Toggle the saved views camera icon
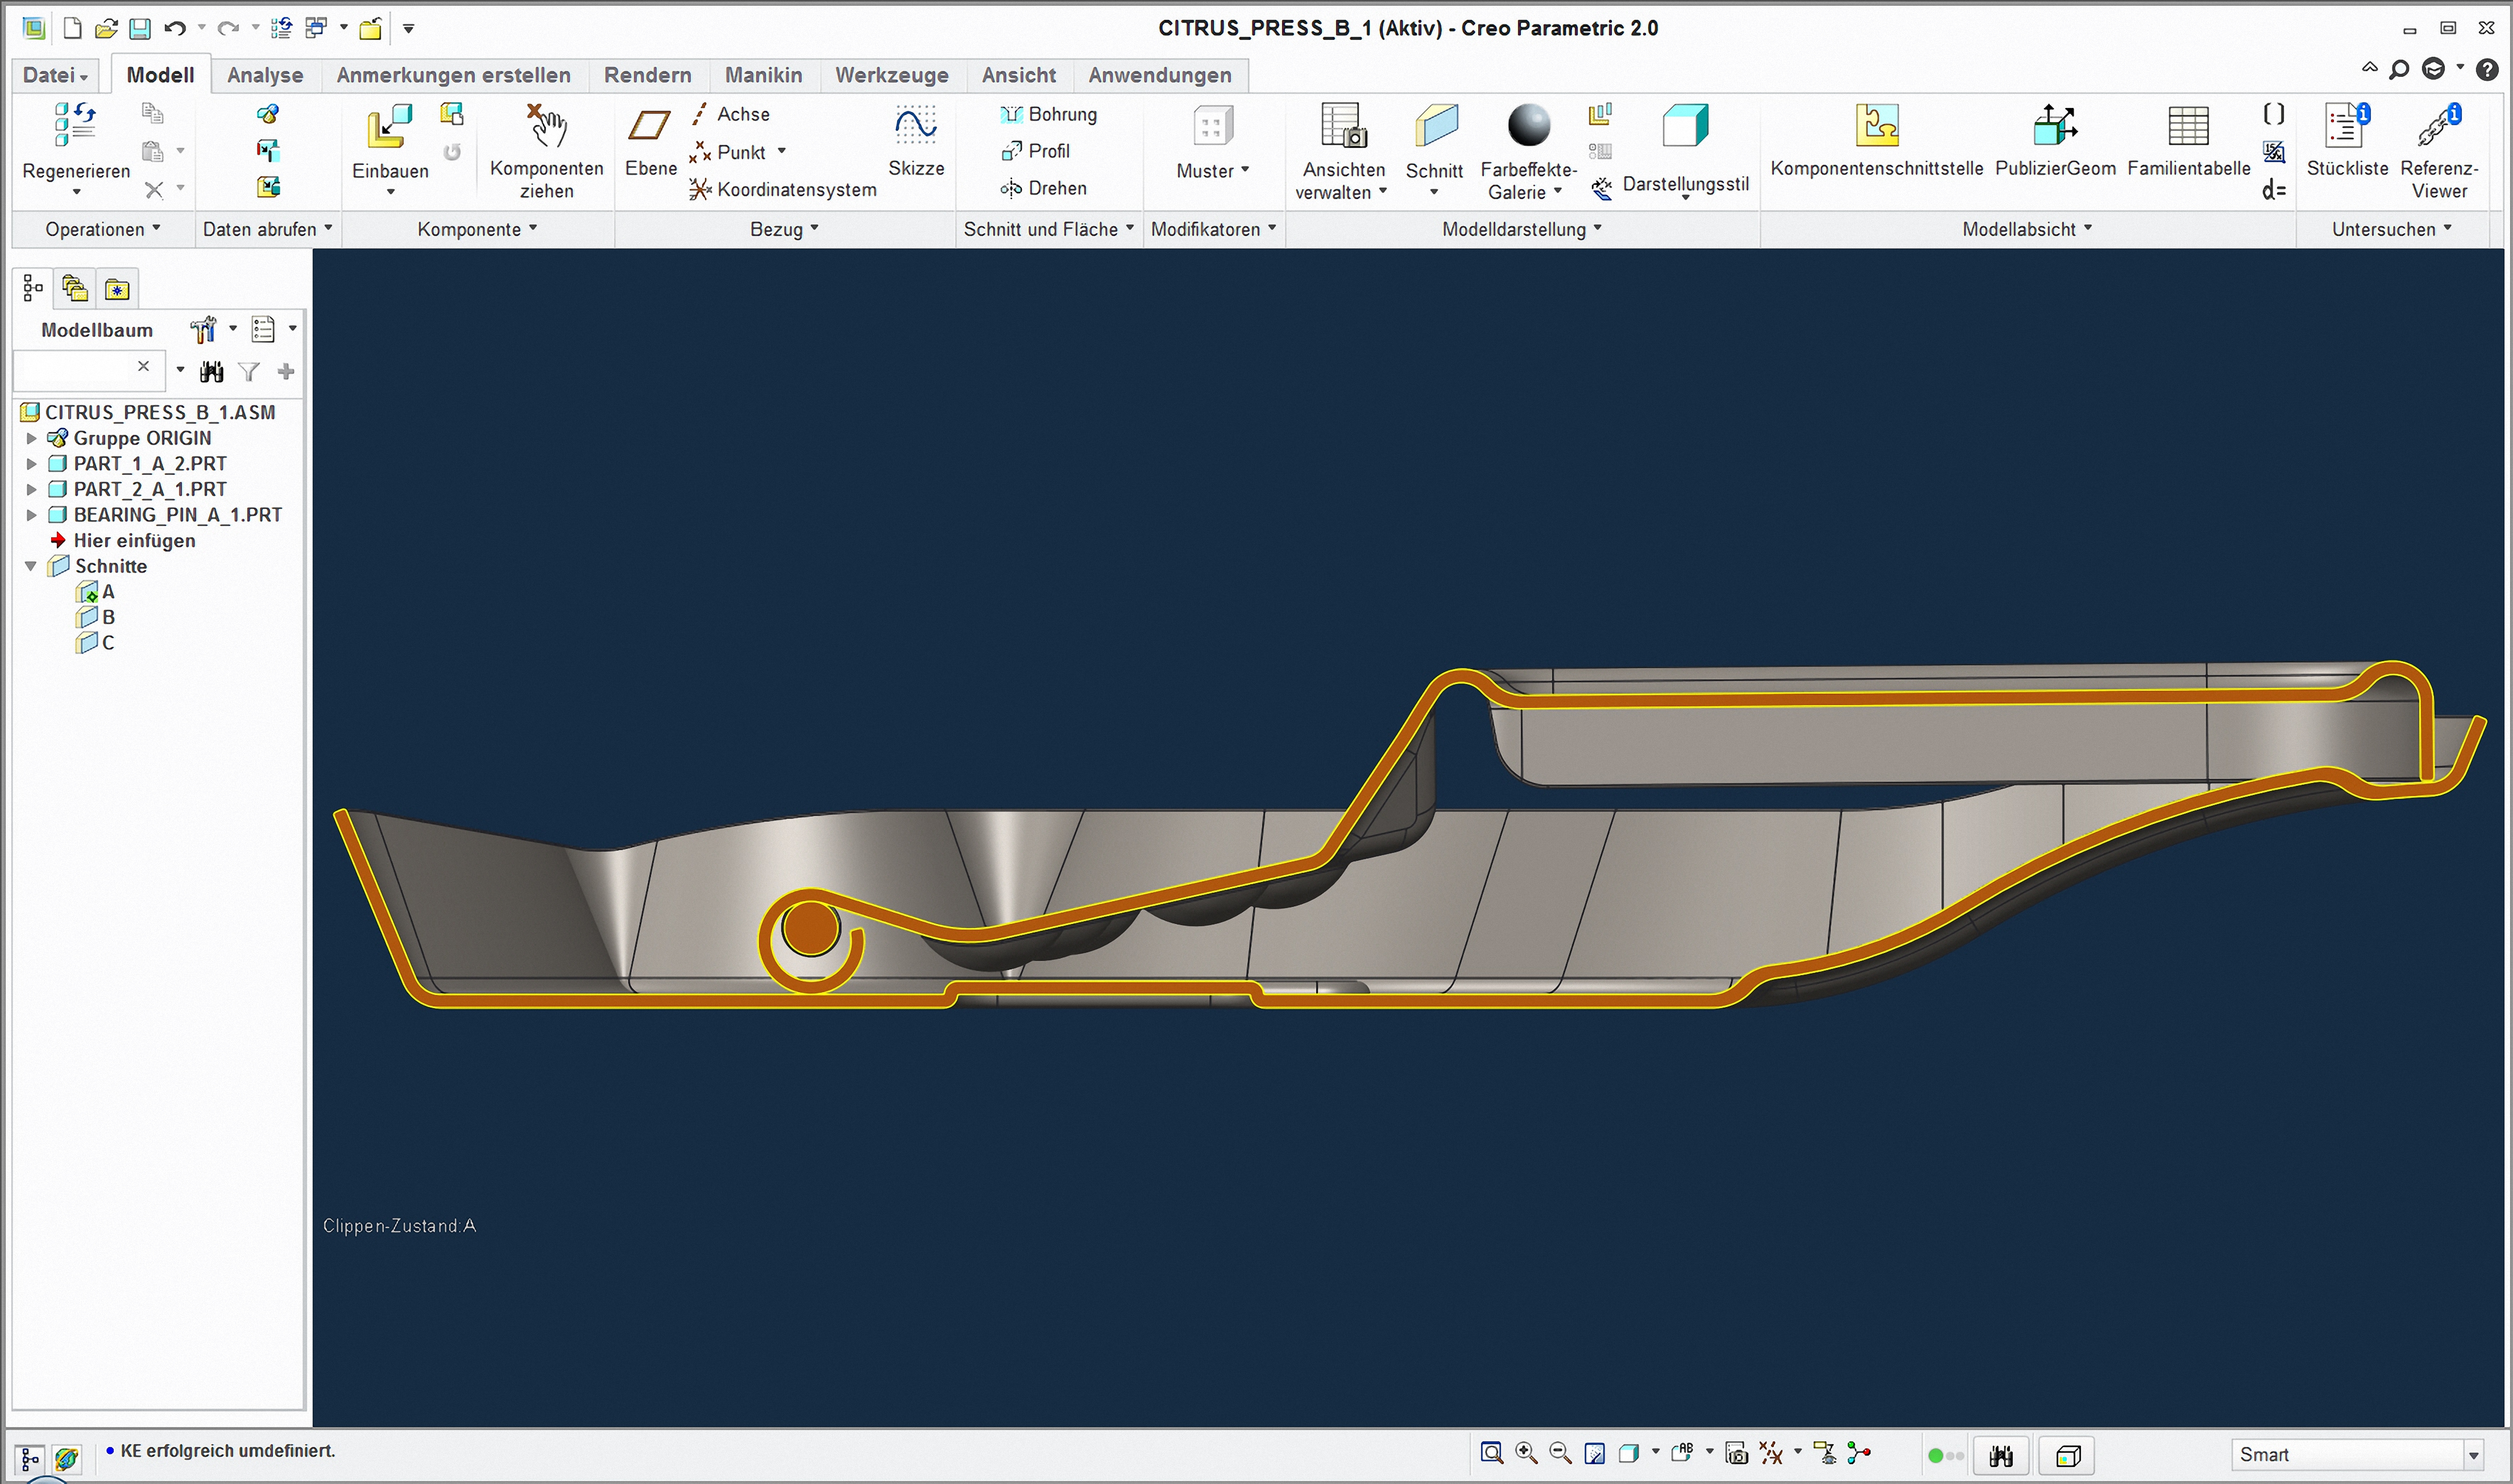 [1736, 1453]
